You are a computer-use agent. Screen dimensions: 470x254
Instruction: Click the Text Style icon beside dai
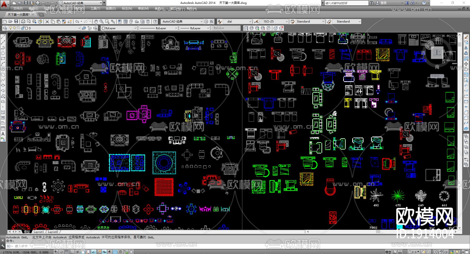(x=220, y=21)
